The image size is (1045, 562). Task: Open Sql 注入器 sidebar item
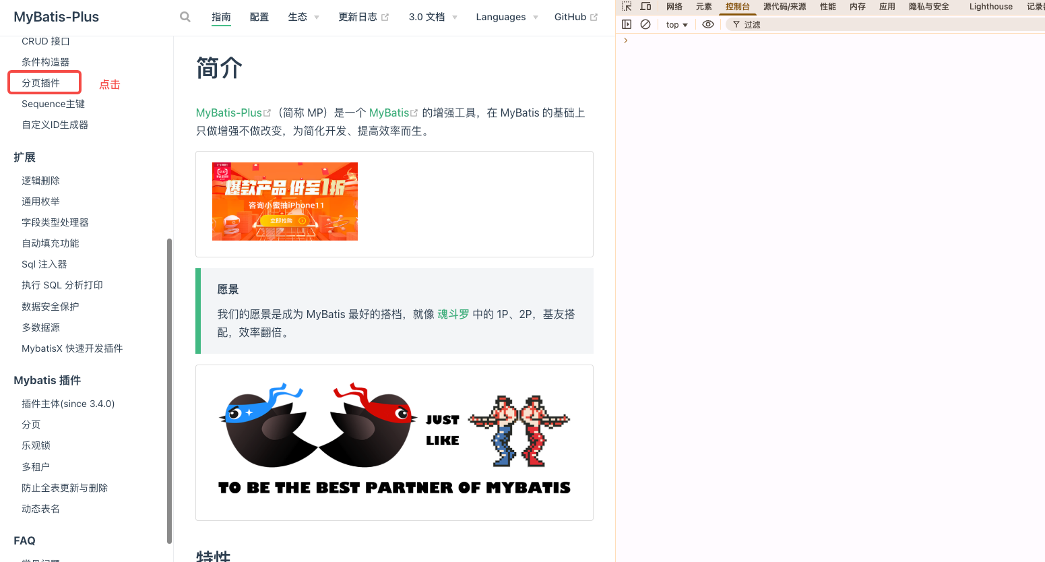44,264
